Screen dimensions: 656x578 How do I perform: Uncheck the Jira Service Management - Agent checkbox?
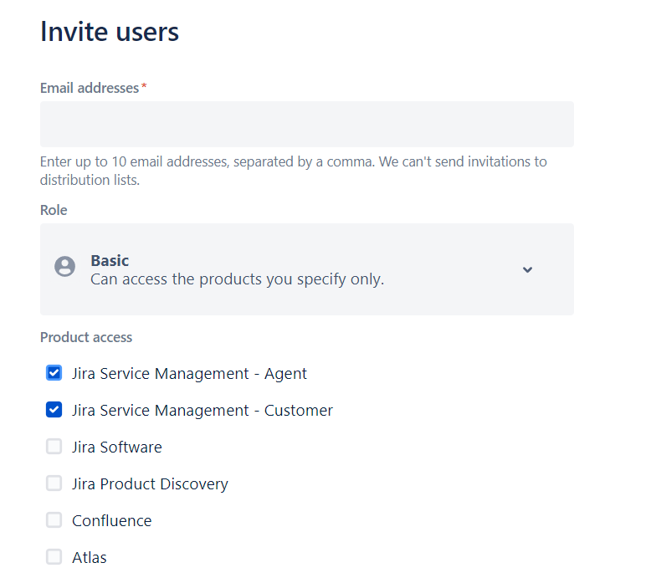(54, 373)
